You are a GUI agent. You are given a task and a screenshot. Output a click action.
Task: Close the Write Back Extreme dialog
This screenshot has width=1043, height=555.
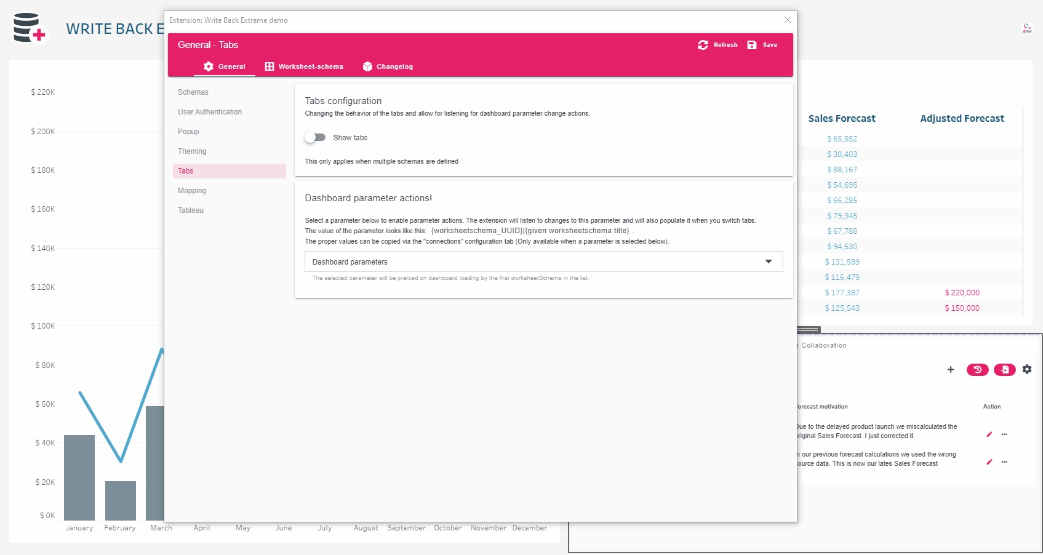tap(787, 20)
